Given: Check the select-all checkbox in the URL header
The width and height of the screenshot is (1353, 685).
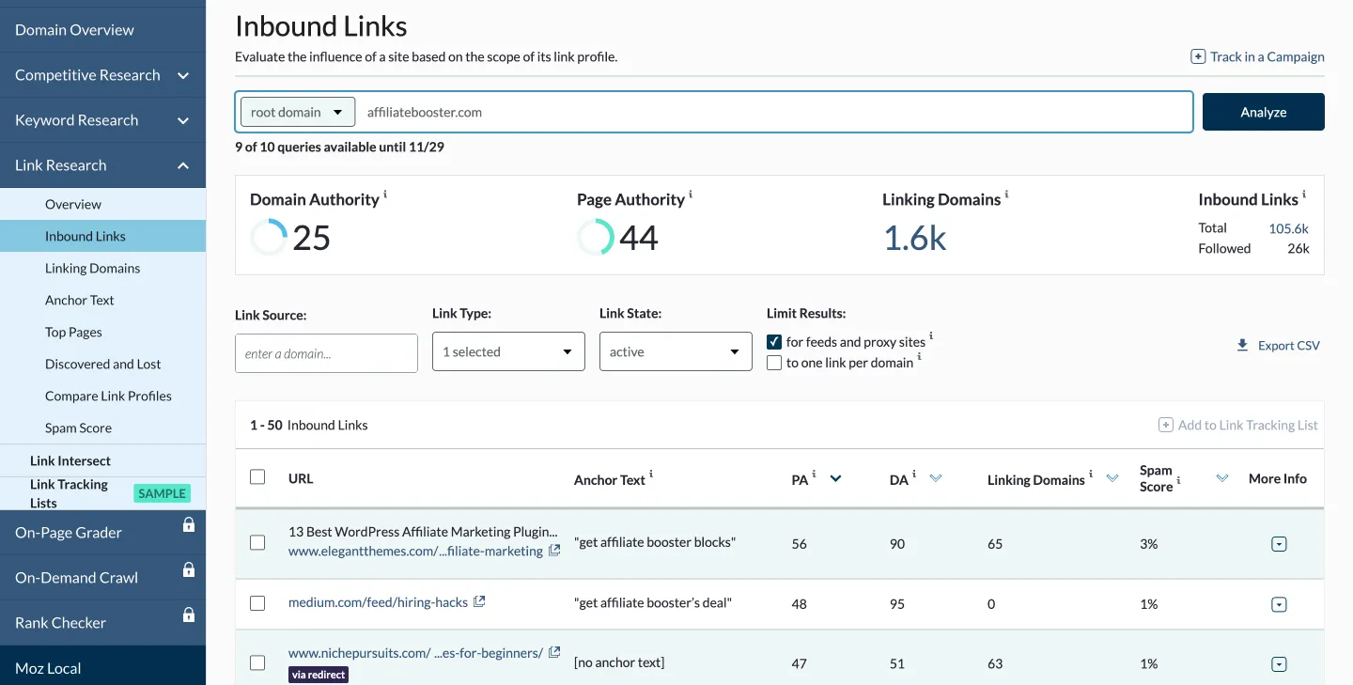Looking at the screenshot, I should 257,476.
